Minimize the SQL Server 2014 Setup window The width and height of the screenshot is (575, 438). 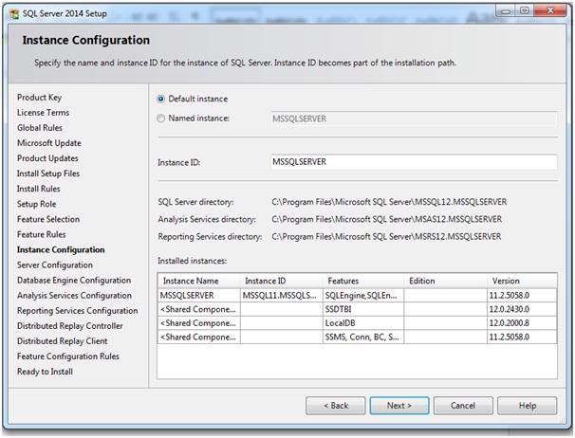[506, 11]
